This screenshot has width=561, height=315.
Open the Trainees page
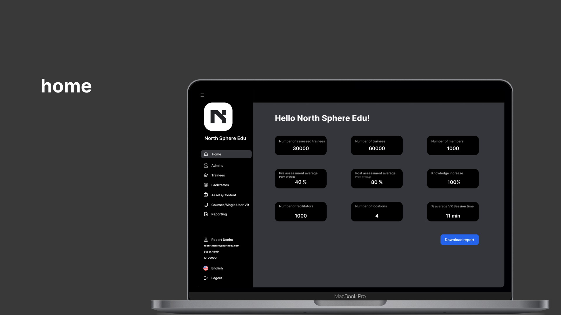coord(218,175)
